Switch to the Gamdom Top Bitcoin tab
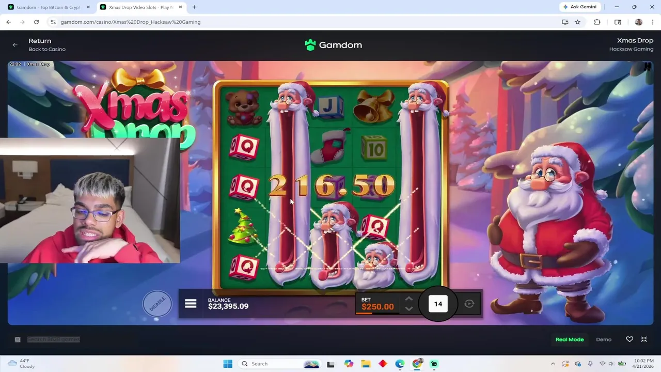661x372 pixels. tap(49, 7)
